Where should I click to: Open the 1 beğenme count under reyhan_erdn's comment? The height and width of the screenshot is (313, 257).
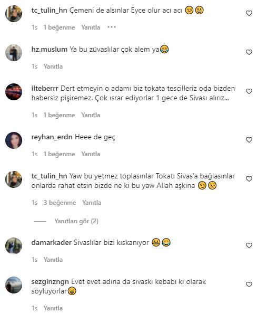pyautogui.click(x=59, y=154)
